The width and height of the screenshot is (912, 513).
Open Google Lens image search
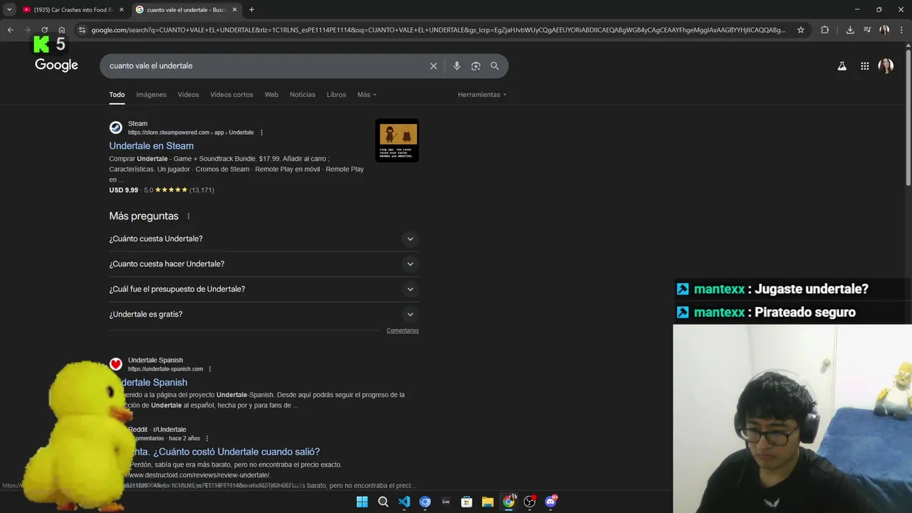pos(475,66)
